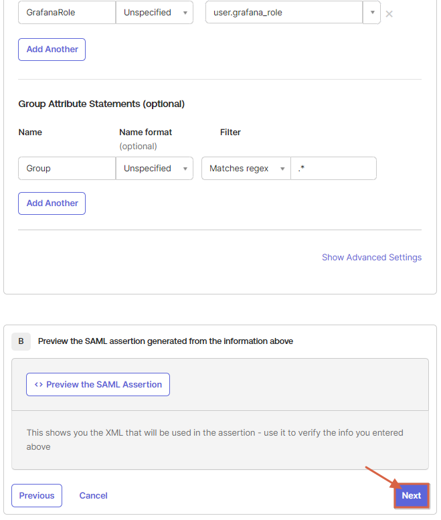Open the GrafanaRole name format dropdown
The width and height of the screenshot is (441, 520).
click(x=155, y=13)
